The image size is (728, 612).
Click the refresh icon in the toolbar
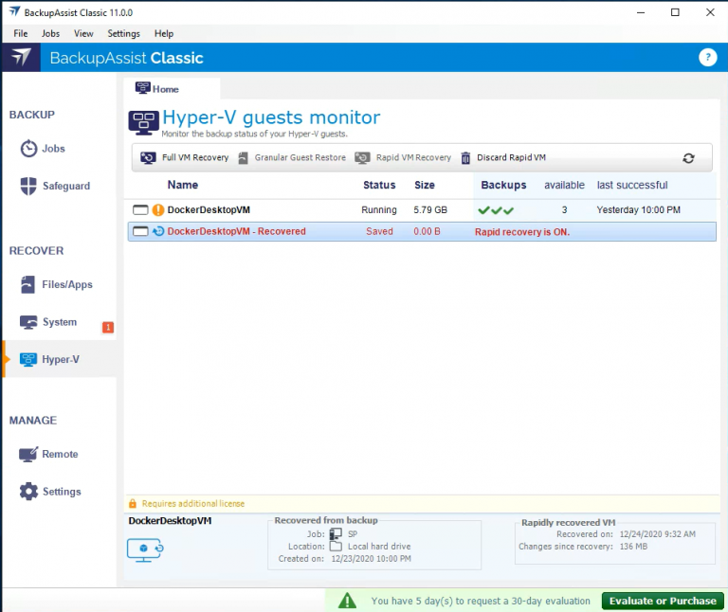tap(688, 158)
